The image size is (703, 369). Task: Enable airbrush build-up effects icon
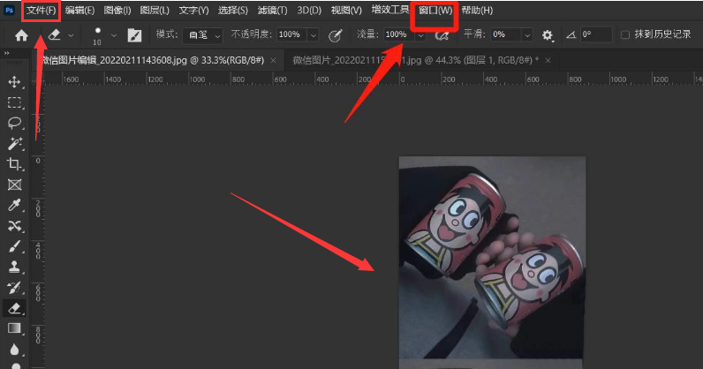[442, 35]
